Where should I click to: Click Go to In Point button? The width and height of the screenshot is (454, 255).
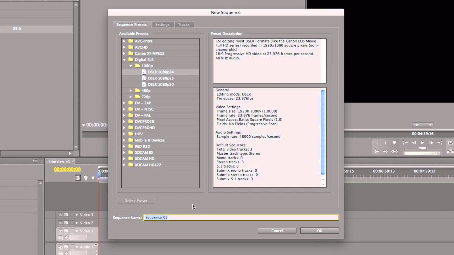[x=377, y=151]
